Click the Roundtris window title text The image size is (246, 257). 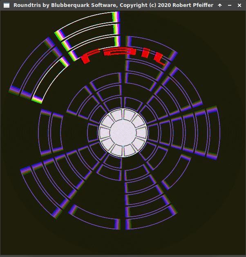[113, 5]
